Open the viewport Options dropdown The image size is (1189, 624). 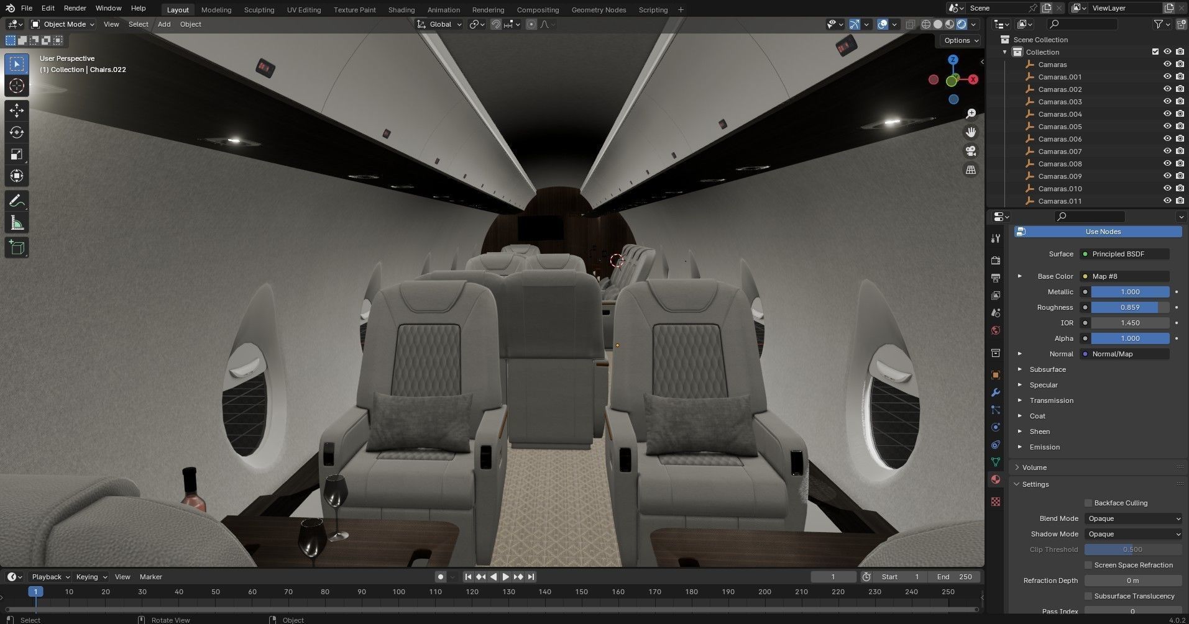click(961, 40)
